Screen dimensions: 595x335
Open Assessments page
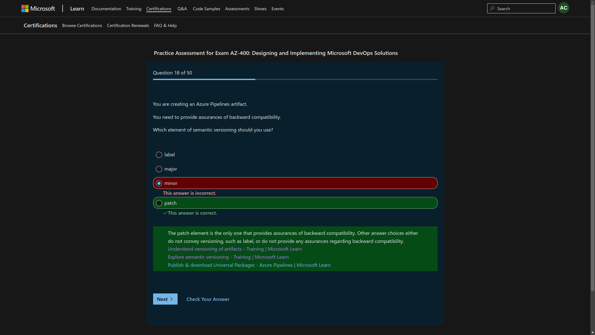(x=237, y=9)
